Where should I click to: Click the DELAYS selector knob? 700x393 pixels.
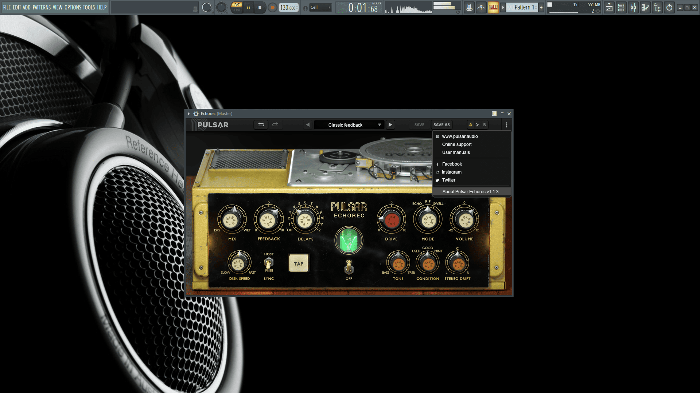(305, 219)
